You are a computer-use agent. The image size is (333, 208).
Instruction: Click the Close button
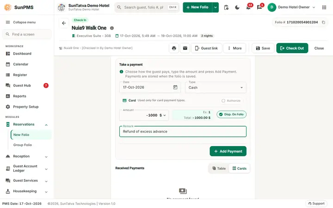(319, 48)
